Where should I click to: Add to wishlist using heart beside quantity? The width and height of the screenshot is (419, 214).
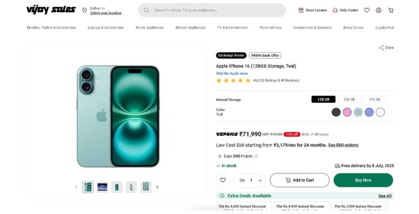tap(223, 180)
